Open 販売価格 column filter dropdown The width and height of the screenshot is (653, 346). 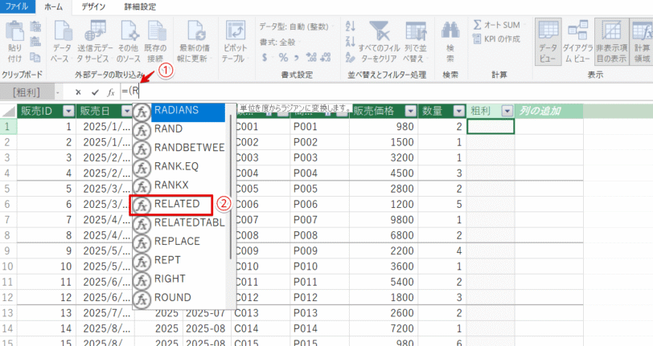point(411,111)
